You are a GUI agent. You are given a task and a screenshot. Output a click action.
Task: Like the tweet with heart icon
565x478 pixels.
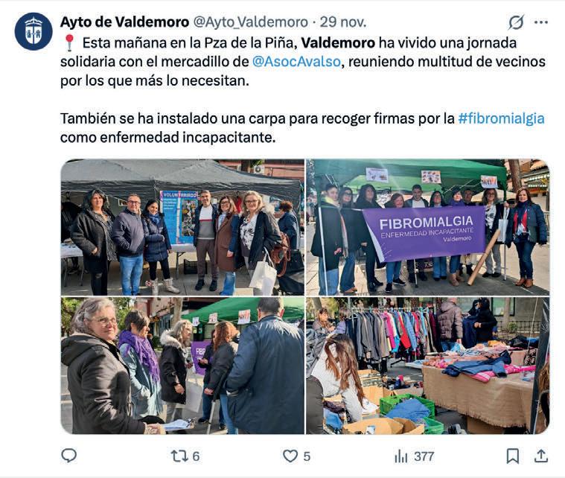coord(290,456)
